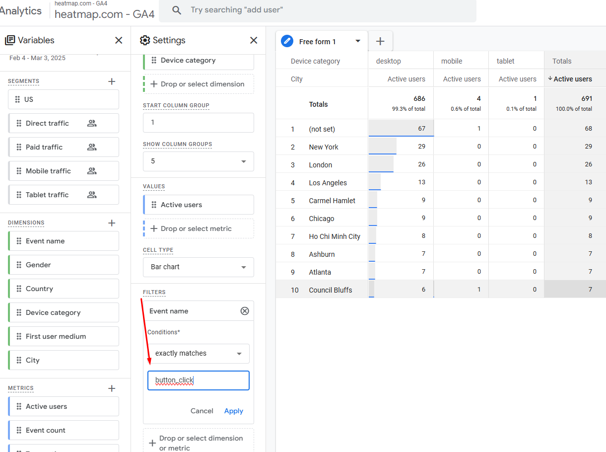Open the Show column groups dropdown
Screen dimensions: 606x452
pos(199,161)
